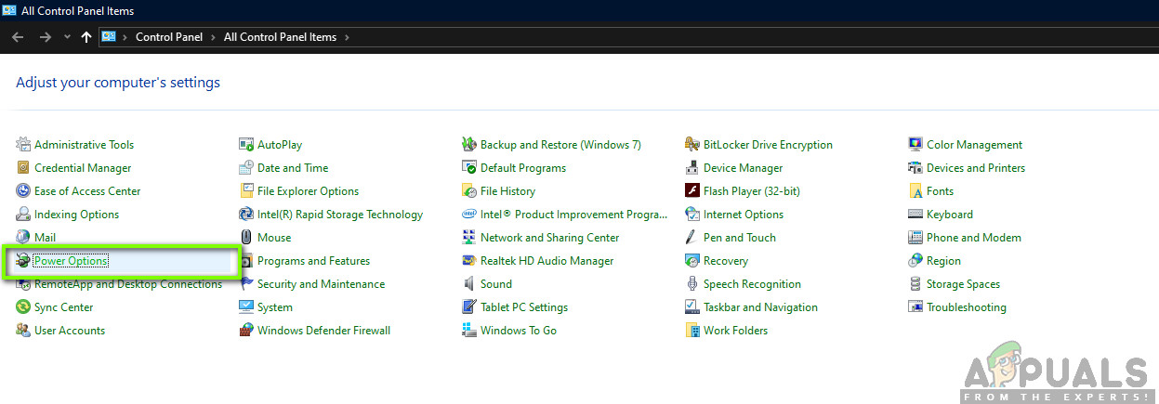1159x404 pixels.
Task: Click the Sound speaker icon
Action: click(469, 284)
